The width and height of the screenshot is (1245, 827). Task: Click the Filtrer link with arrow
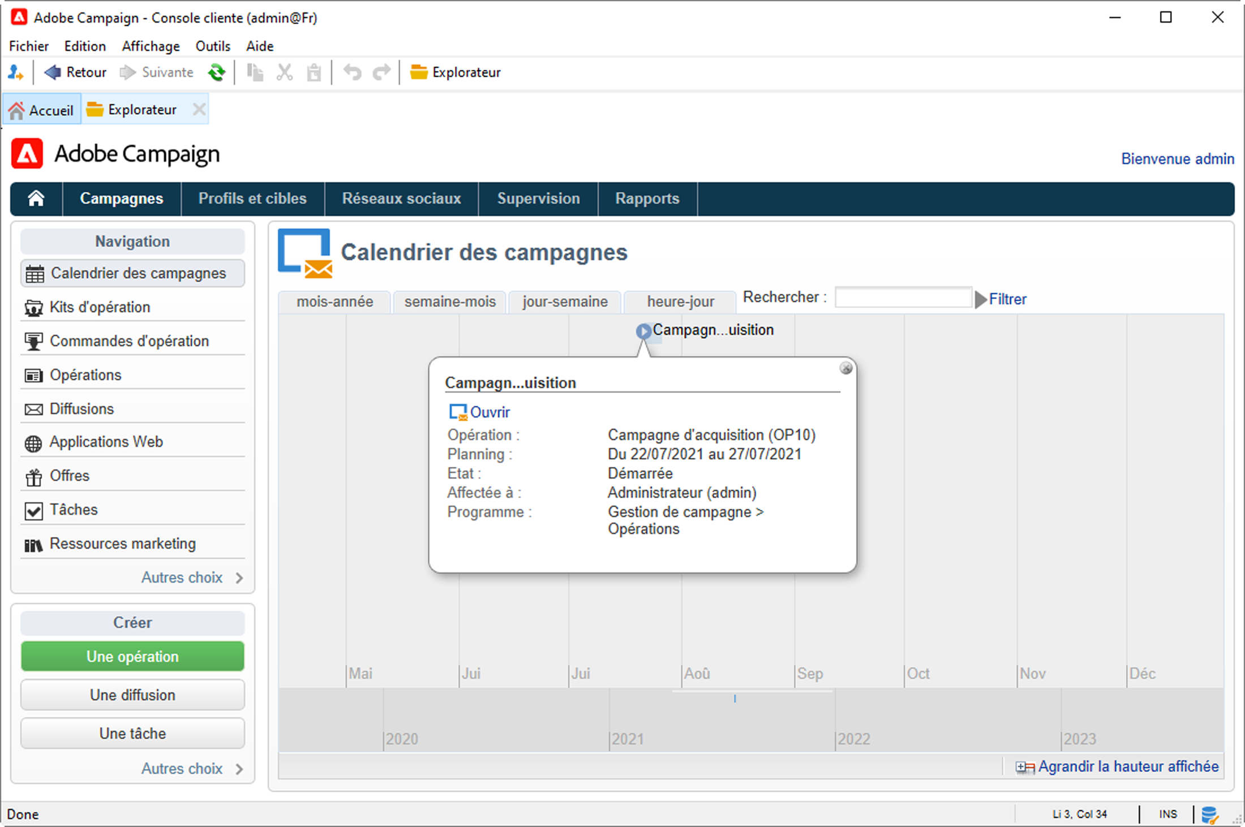click(x=1006, y=299)
